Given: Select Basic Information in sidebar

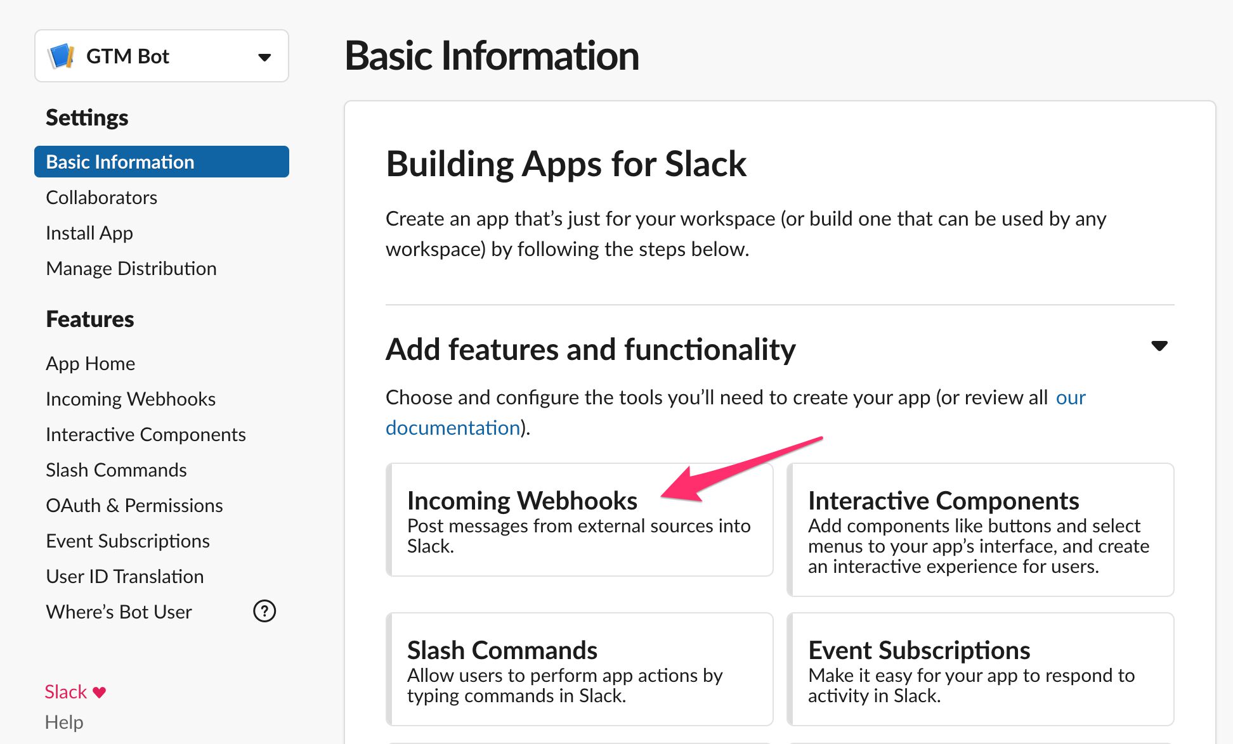Looking at the screenshot, I should coord(162,162).
